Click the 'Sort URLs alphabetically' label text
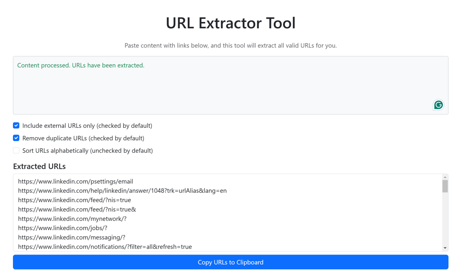The width and height of the screenshot is (460, 280). tap(88, 151)
